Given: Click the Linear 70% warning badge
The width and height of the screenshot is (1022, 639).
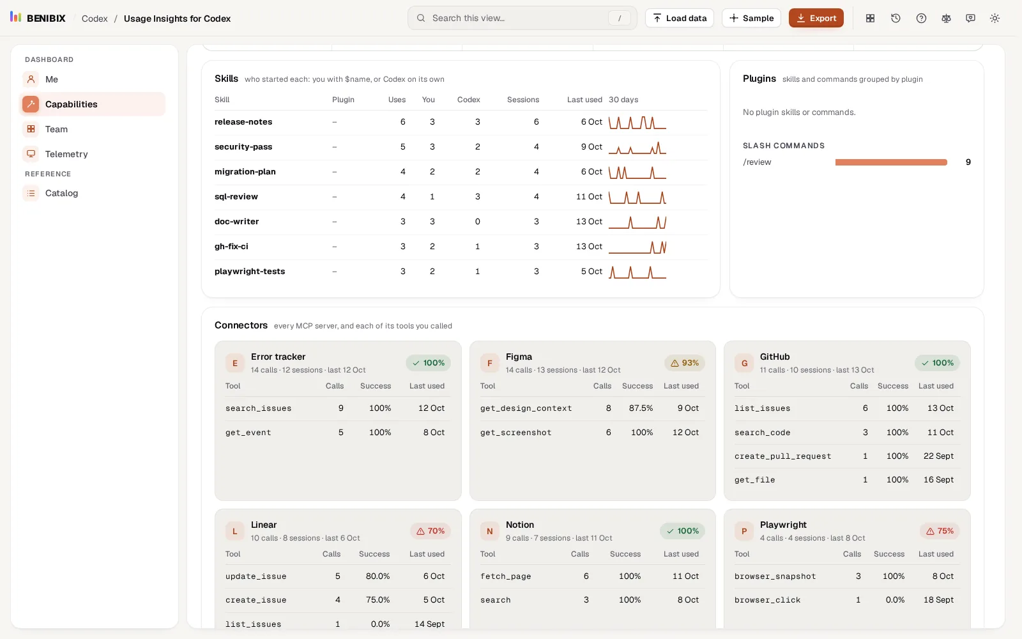Looking at the screenshot, I should coord(431,531).
